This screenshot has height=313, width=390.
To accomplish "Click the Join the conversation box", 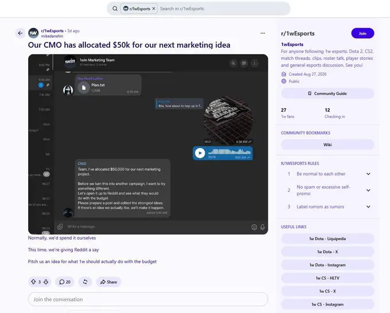I will (148, 299).
